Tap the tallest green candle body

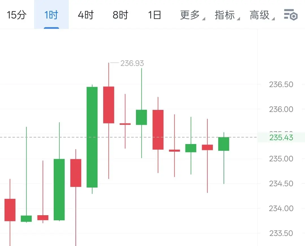92,137
